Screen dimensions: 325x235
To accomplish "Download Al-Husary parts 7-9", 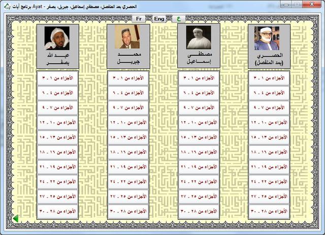I will coord(269,108).
